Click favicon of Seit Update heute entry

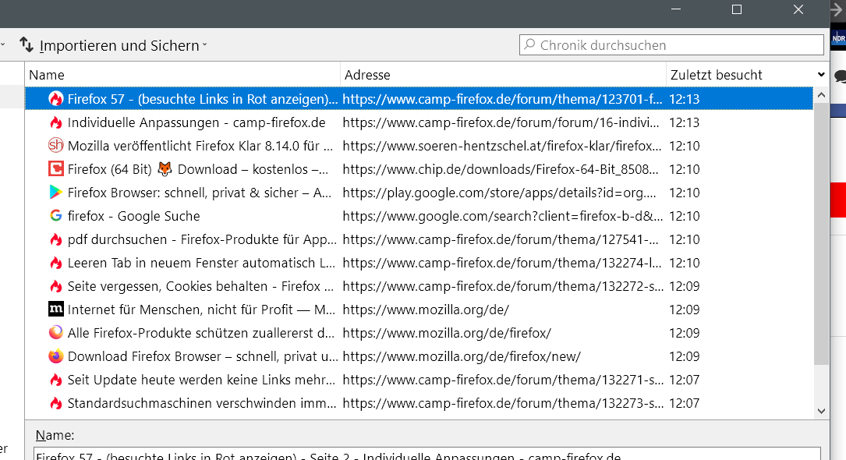coord(55,380)
